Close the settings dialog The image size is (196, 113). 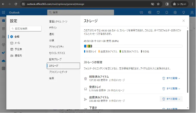click(183, 21)
